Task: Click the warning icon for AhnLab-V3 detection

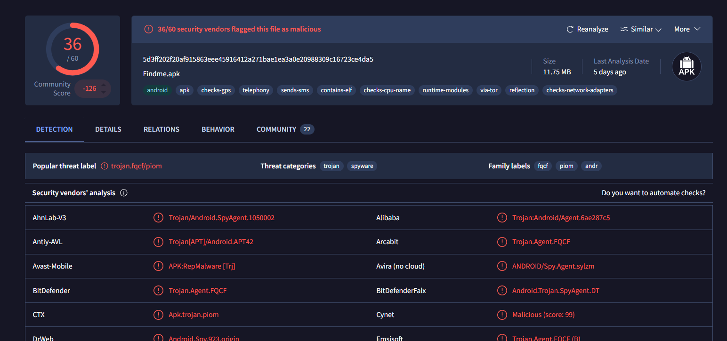Action: pyautogui.click(x=158, y=218)
